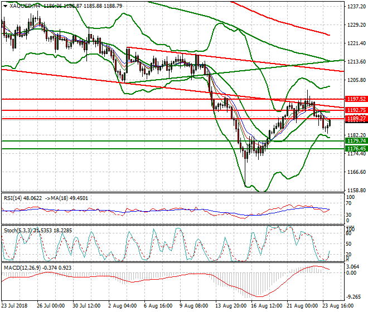The image size is (368, 312).
Task: Click the chart menu triangle beside XAUUSD,H4
Action: tap(6, 6)
